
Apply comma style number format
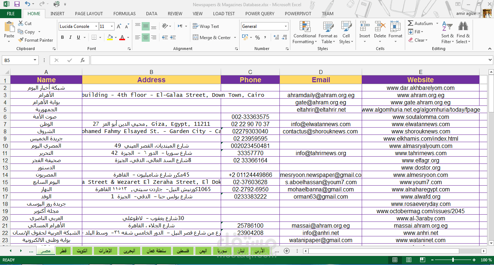click(x=266, y=37)
